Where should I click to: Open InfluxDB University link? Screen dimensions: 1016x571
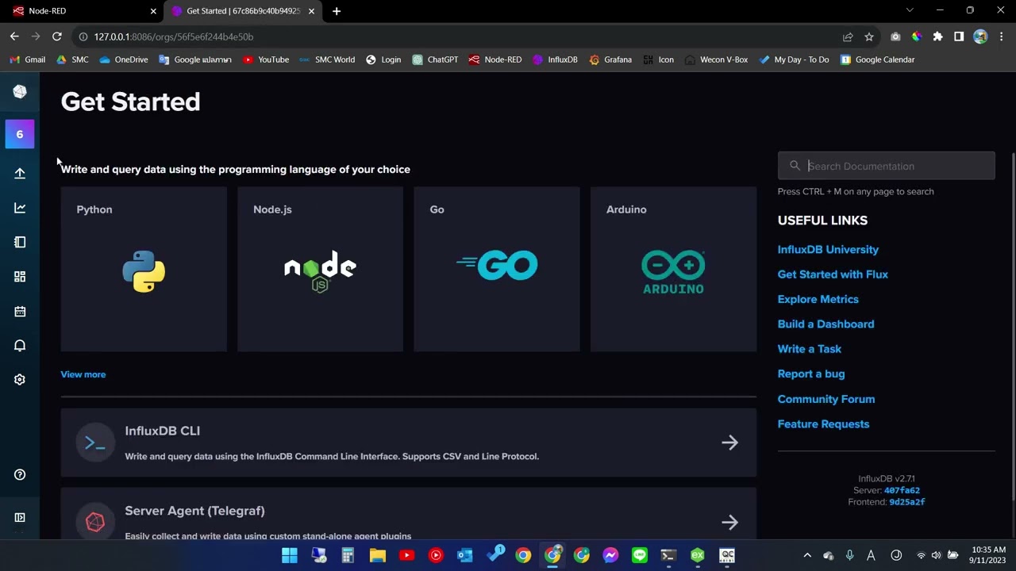click(828, 249)
